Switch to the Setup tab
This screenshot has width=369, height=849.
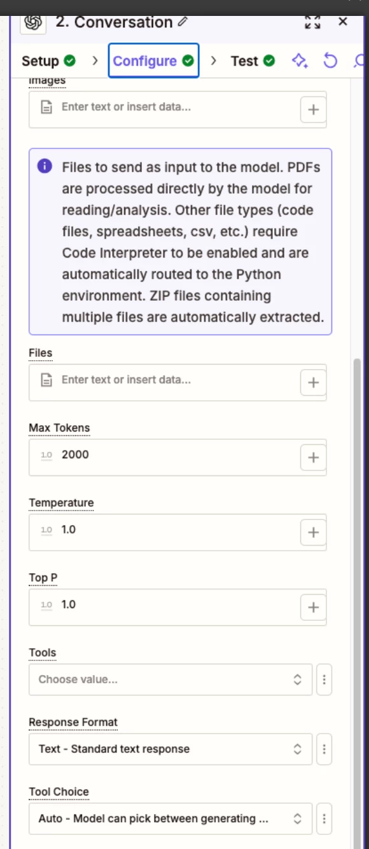point(48,61)
